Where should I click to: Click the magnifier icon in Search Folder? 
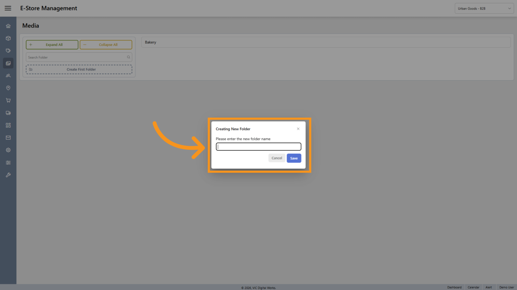click(x=129, y=57)
